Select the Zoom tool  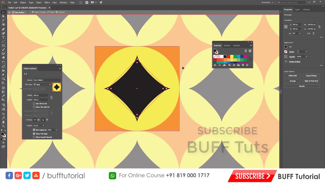pyautogui.click(x=3, y=126)
